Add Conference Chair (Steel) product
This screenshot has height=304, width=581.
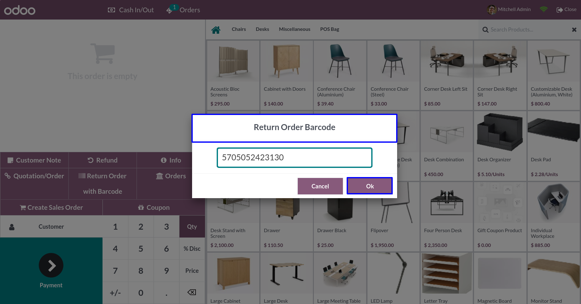click(x=393, y=75)
